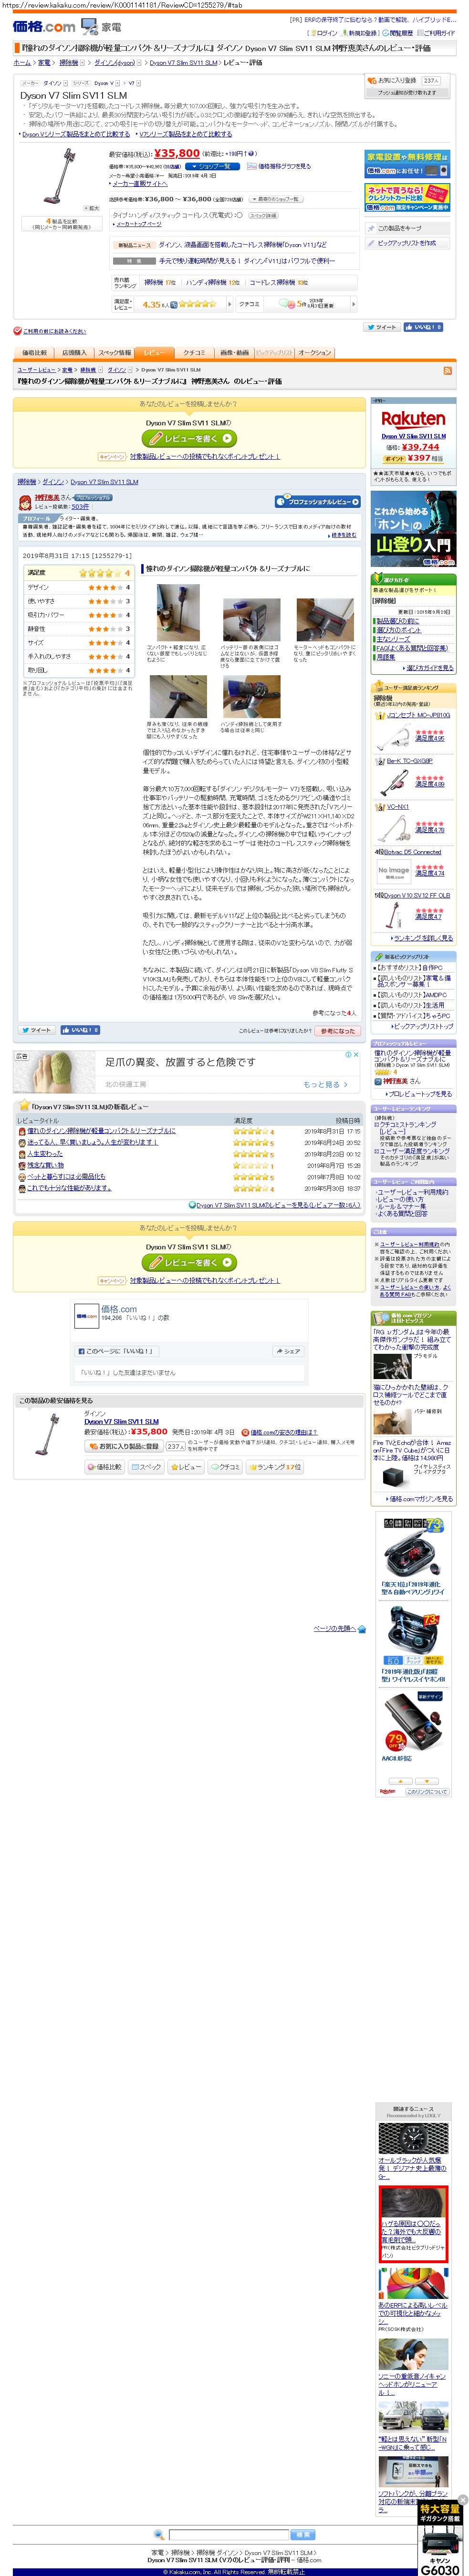
Task: Open the bottom-row handy cleaner review photo
Action: pyautogui.click(x=251, y=697)
